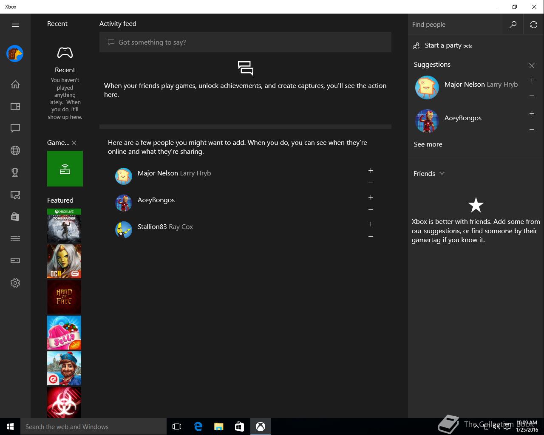Open AceyBongos avatar in Suggestions panel
The image size is (544, 435).
pos(427,121)
